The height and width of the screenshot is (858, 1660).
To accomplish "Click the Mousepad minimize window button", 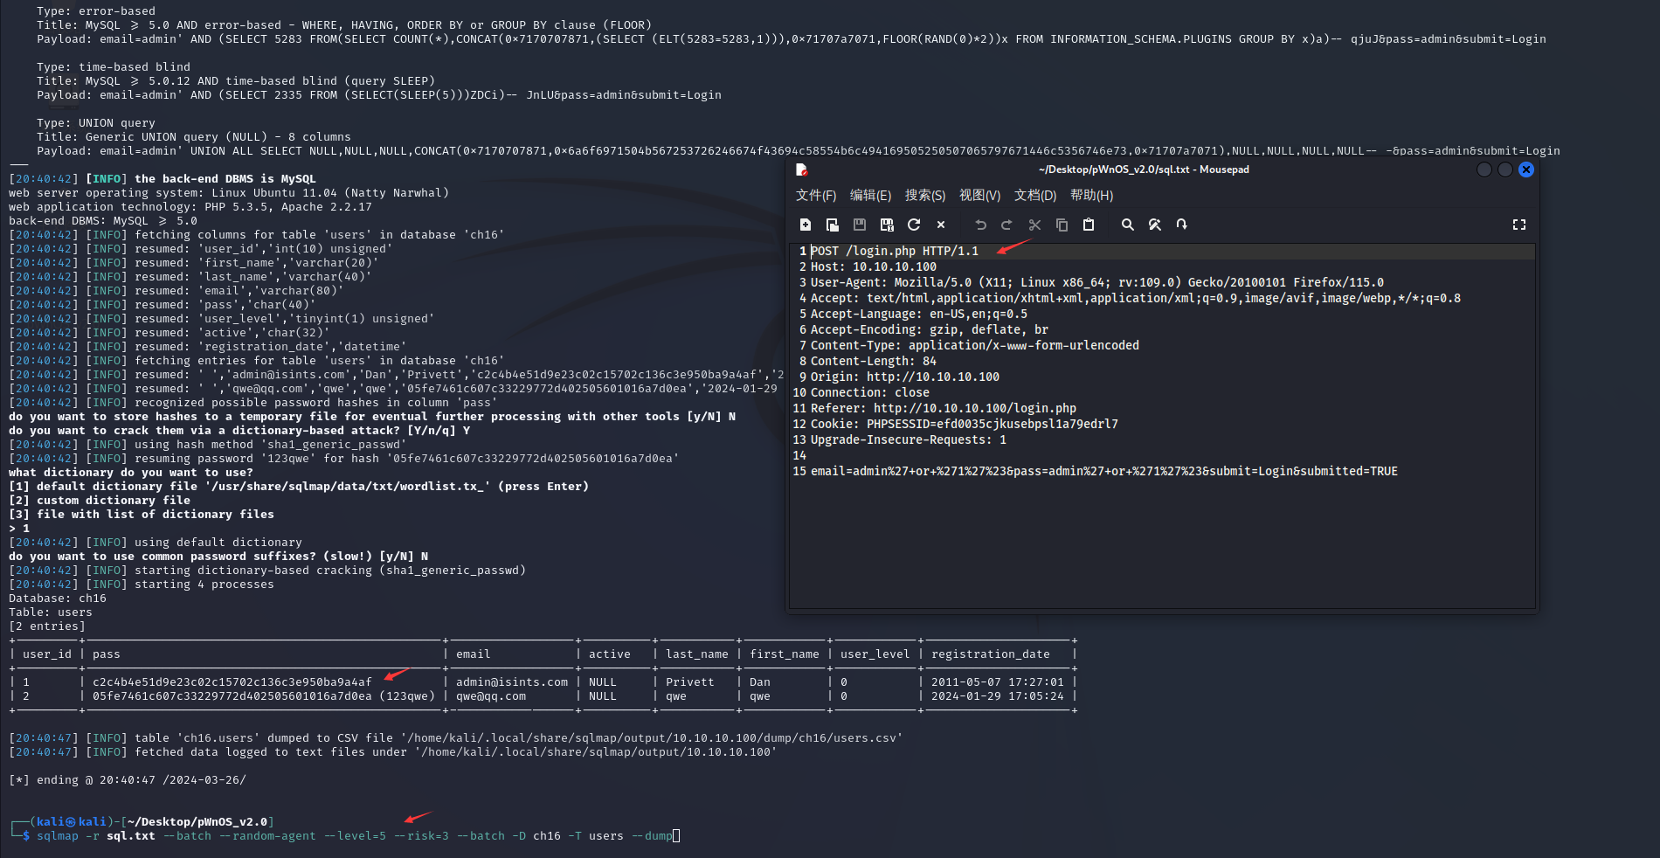I will (1484, 170).
